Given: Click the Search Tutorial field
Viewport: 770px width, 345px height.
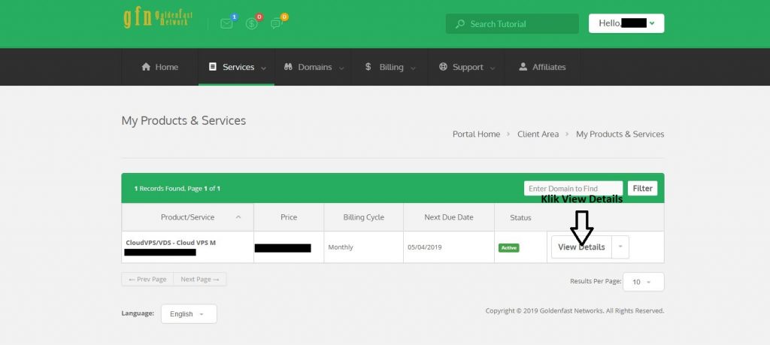Looking at the screenshot, I should [519, 24].
